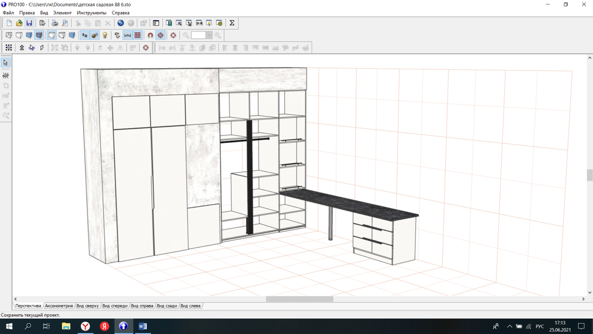
Task: Zoom out with the magnifier minus icon
Action: tap(186, 35)
